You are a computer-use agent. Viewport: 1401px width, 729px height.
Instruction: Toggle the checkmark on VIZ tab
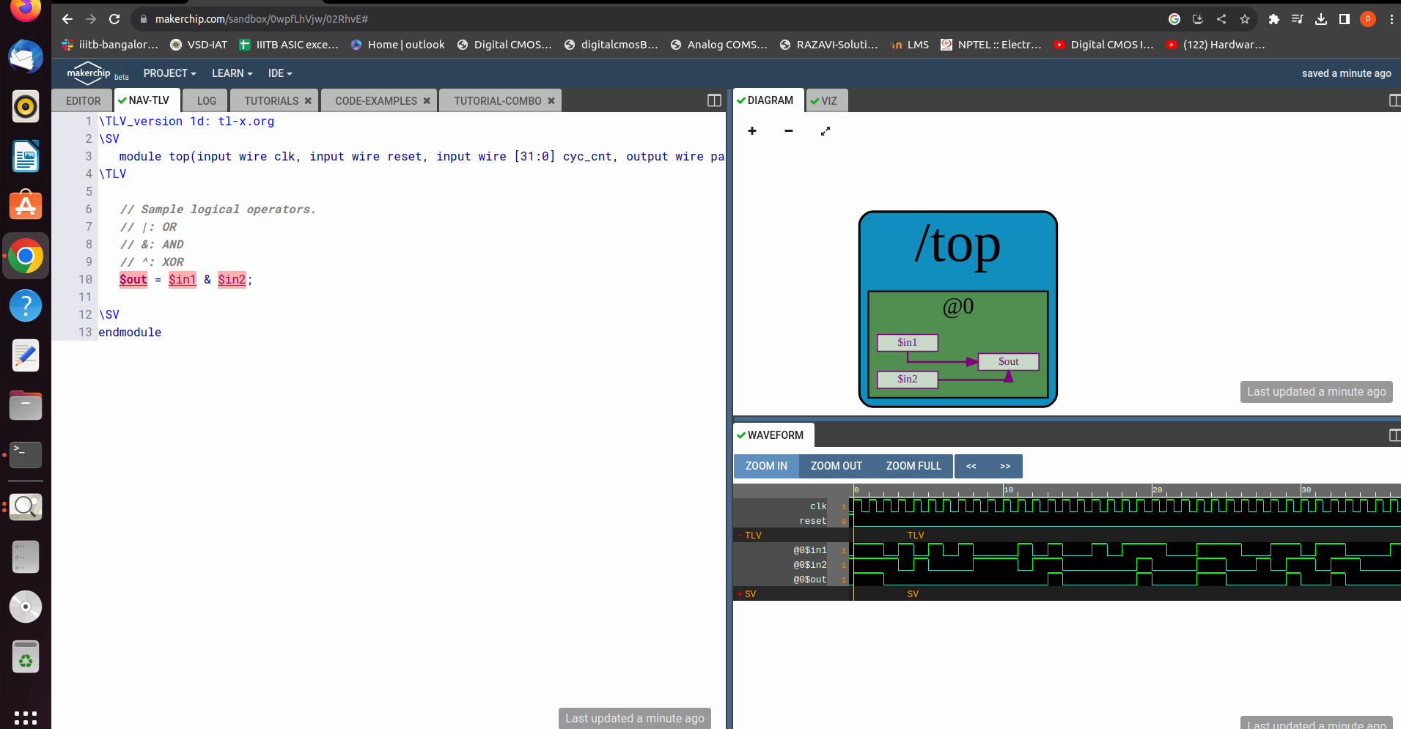[815, 100]
